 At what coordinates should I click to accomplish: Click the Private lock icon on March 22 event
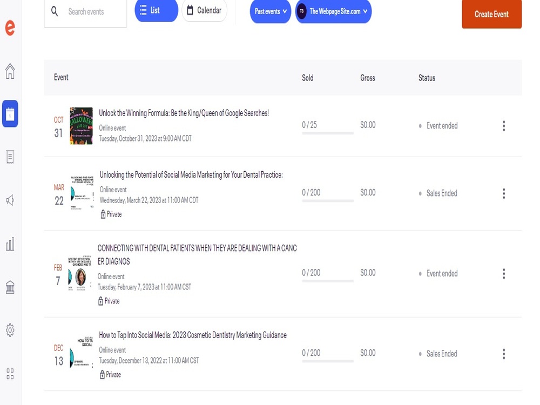(103, 214)
